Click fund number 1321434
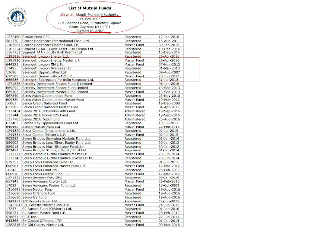The image size is (314, 227). click(x=13, y=111)
